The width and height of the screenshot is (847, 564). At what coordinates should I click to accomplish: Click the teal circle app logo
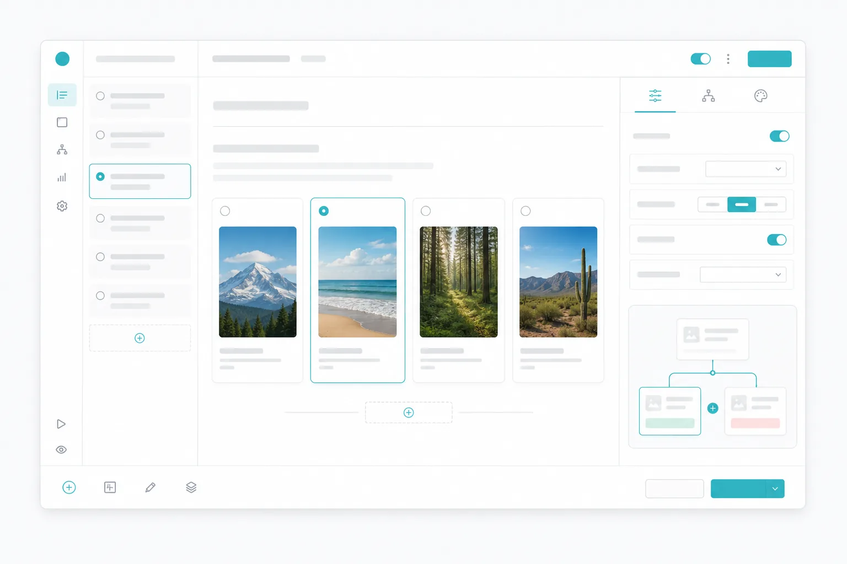62,59
